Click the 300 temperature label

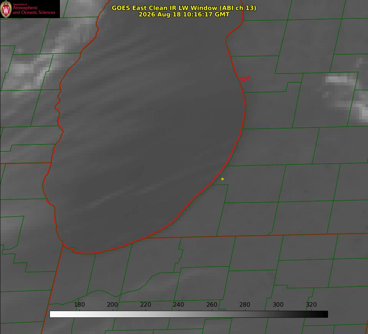(278, 304)
